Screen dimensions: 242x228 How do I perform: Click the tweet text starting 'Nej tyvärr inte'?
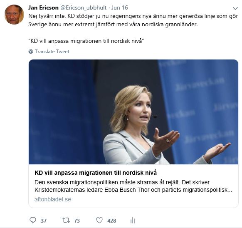133,20
